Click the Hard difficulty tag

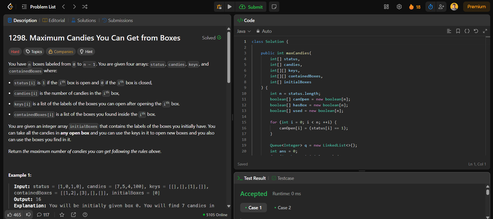point(15,52)
